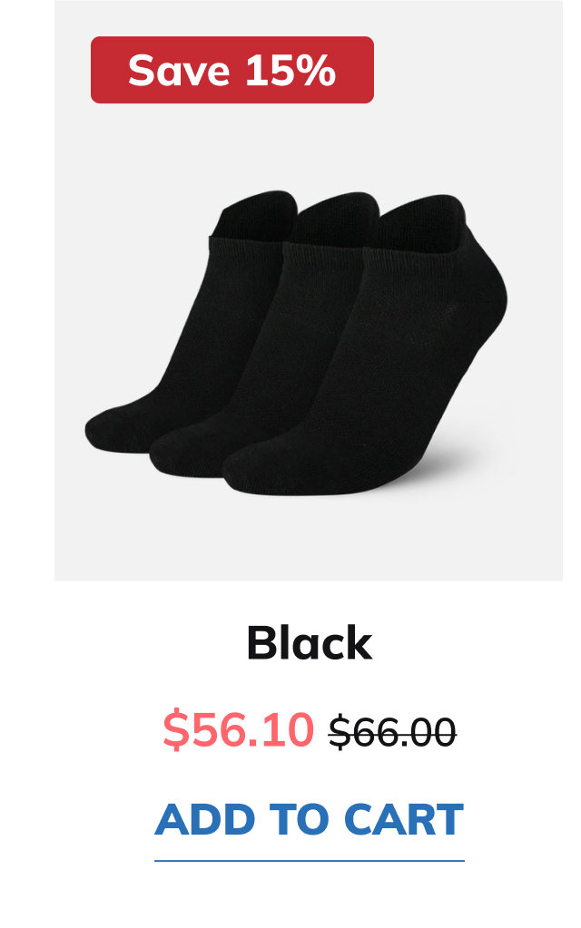Screen dimensions: 581x928
Task: Click the word ADD in the link
Action: tap(205, 820)
